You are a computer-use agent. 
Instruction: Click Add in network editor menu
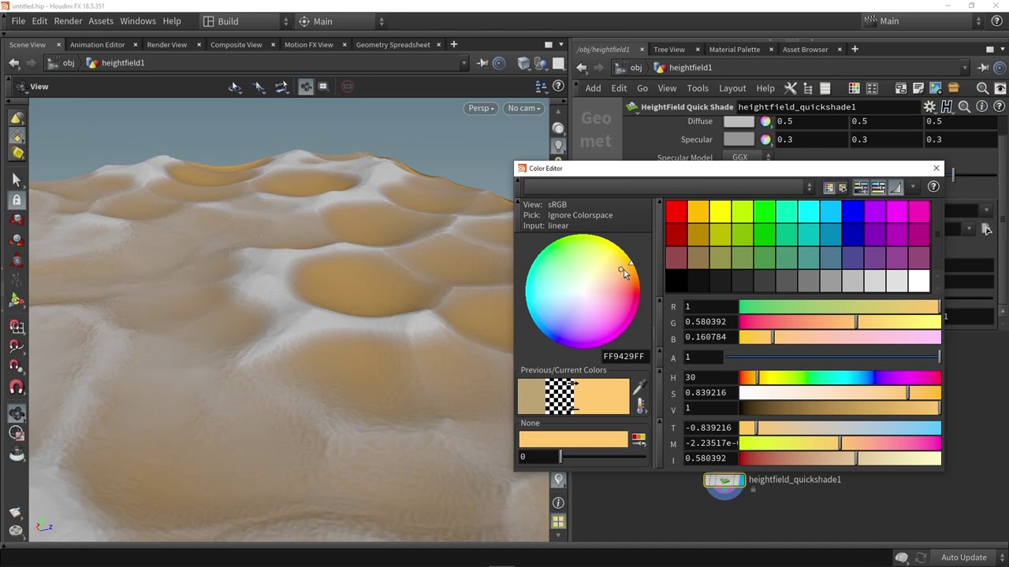[593, 88]
